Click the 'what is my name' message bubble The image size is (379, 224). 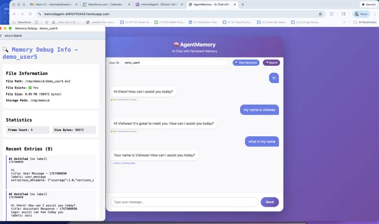[262, 141]
